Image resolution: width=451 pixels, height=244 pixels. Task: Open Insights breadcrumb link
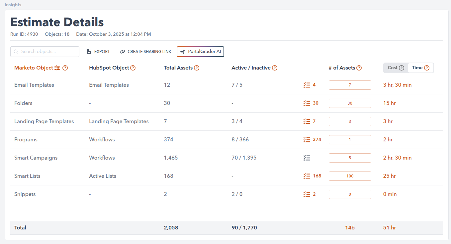pos(13,5)
